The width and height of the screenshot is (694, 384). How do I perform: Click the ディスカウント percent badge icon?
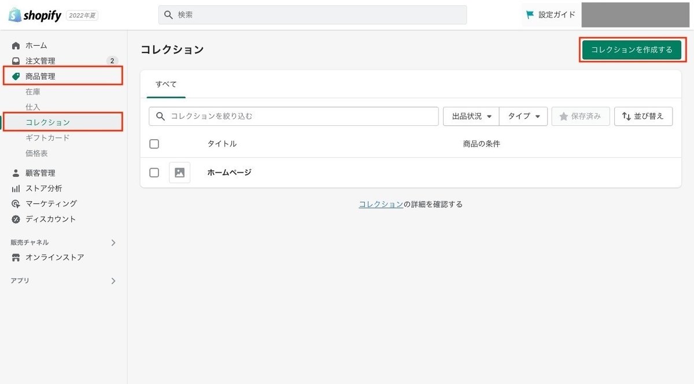click(16, 219)
